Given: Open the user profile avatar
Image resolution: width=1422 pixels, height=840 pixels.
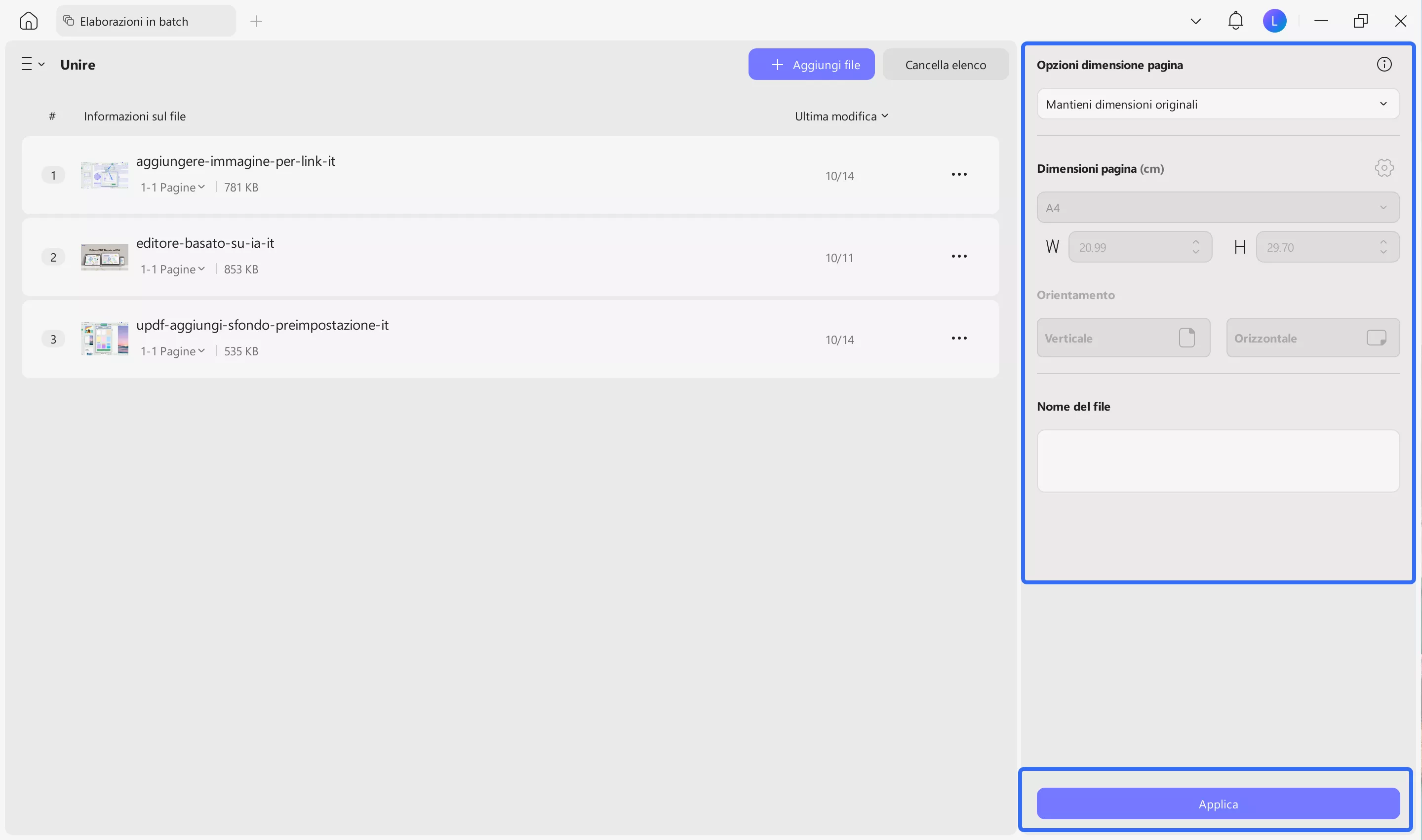Looking at the screenshot, I should [x=1274, y=21].
